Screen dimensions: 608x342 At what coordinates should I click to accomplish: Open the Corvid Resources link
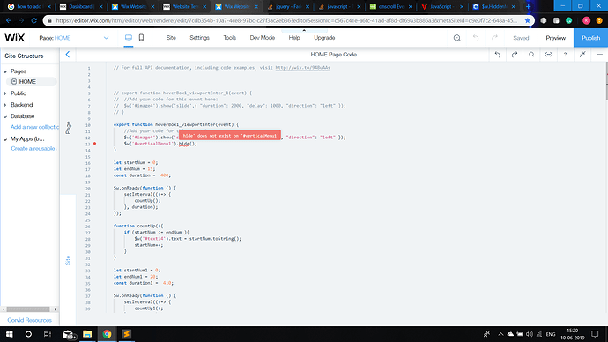pyautogui.click(x=29, y=320)
